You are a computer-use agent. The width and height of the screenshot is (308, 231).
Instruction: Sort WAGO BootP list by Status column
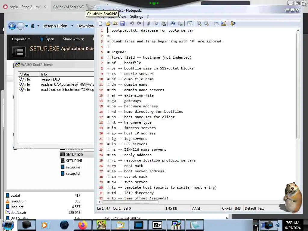tap(29, 74)
